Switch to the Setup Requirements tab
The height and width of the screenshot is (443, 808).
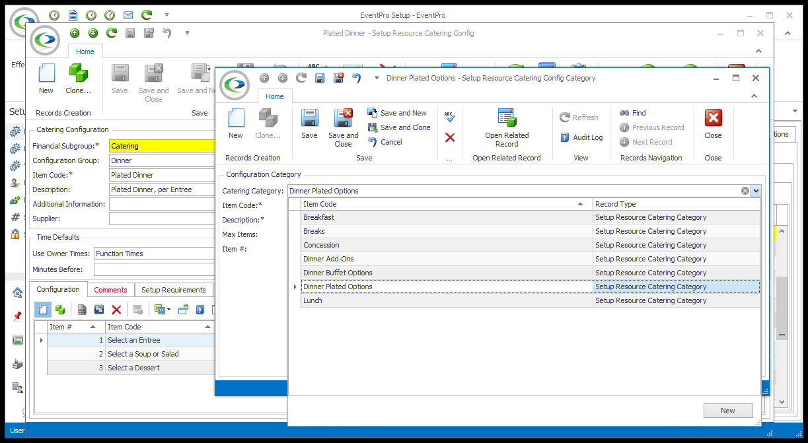(174, 290)
